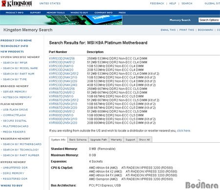Switch to the Show All tab

click(144, 140)
